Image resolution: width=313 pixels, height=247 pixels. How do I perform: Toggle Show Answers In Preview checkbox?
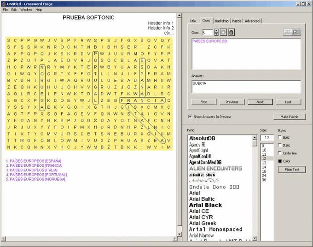(x=190, y=117)
